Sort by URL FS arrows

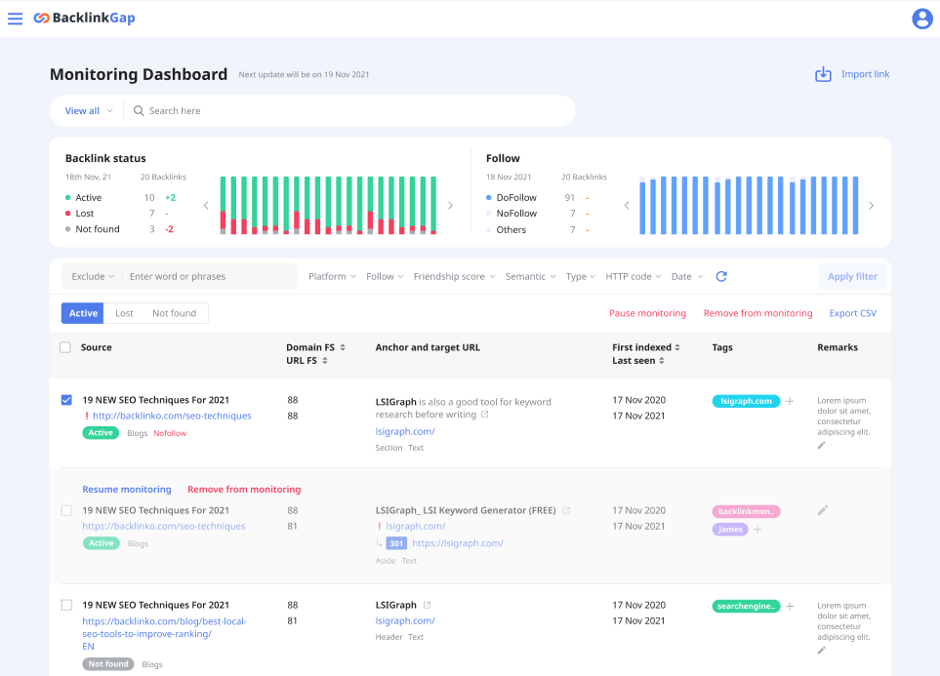tap(325, 361)
